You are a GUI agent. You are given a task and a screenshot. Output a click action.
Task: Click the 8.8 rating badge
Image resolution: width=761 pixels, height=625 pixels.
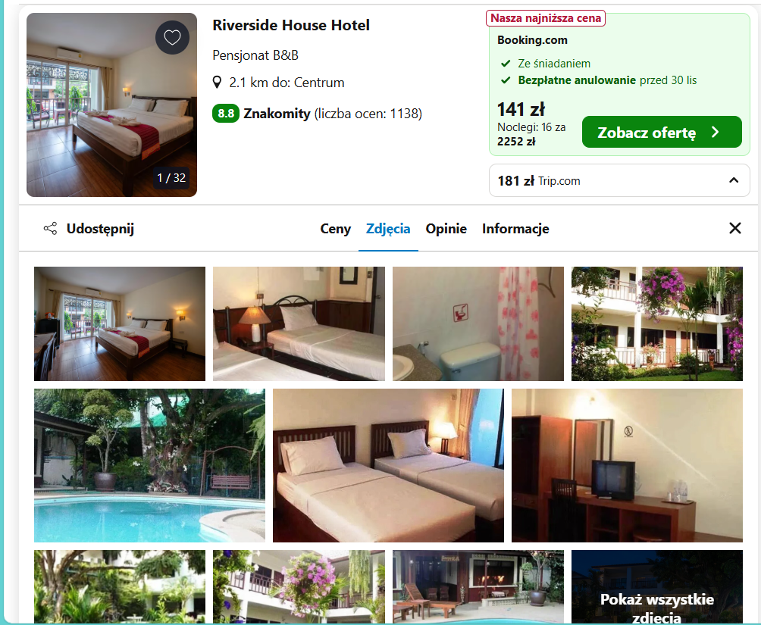(x=226, y=114)
